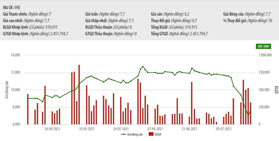Select the 10-05-2021 date on the x-axis
Image resolution: width=279 pixels, height=141 pixels.
click(x=86, y=128)
